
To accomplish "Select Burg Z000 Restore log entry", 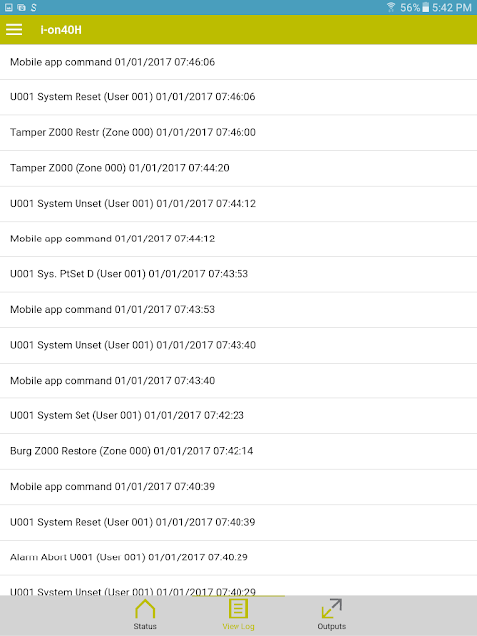I will pos(238,451).
